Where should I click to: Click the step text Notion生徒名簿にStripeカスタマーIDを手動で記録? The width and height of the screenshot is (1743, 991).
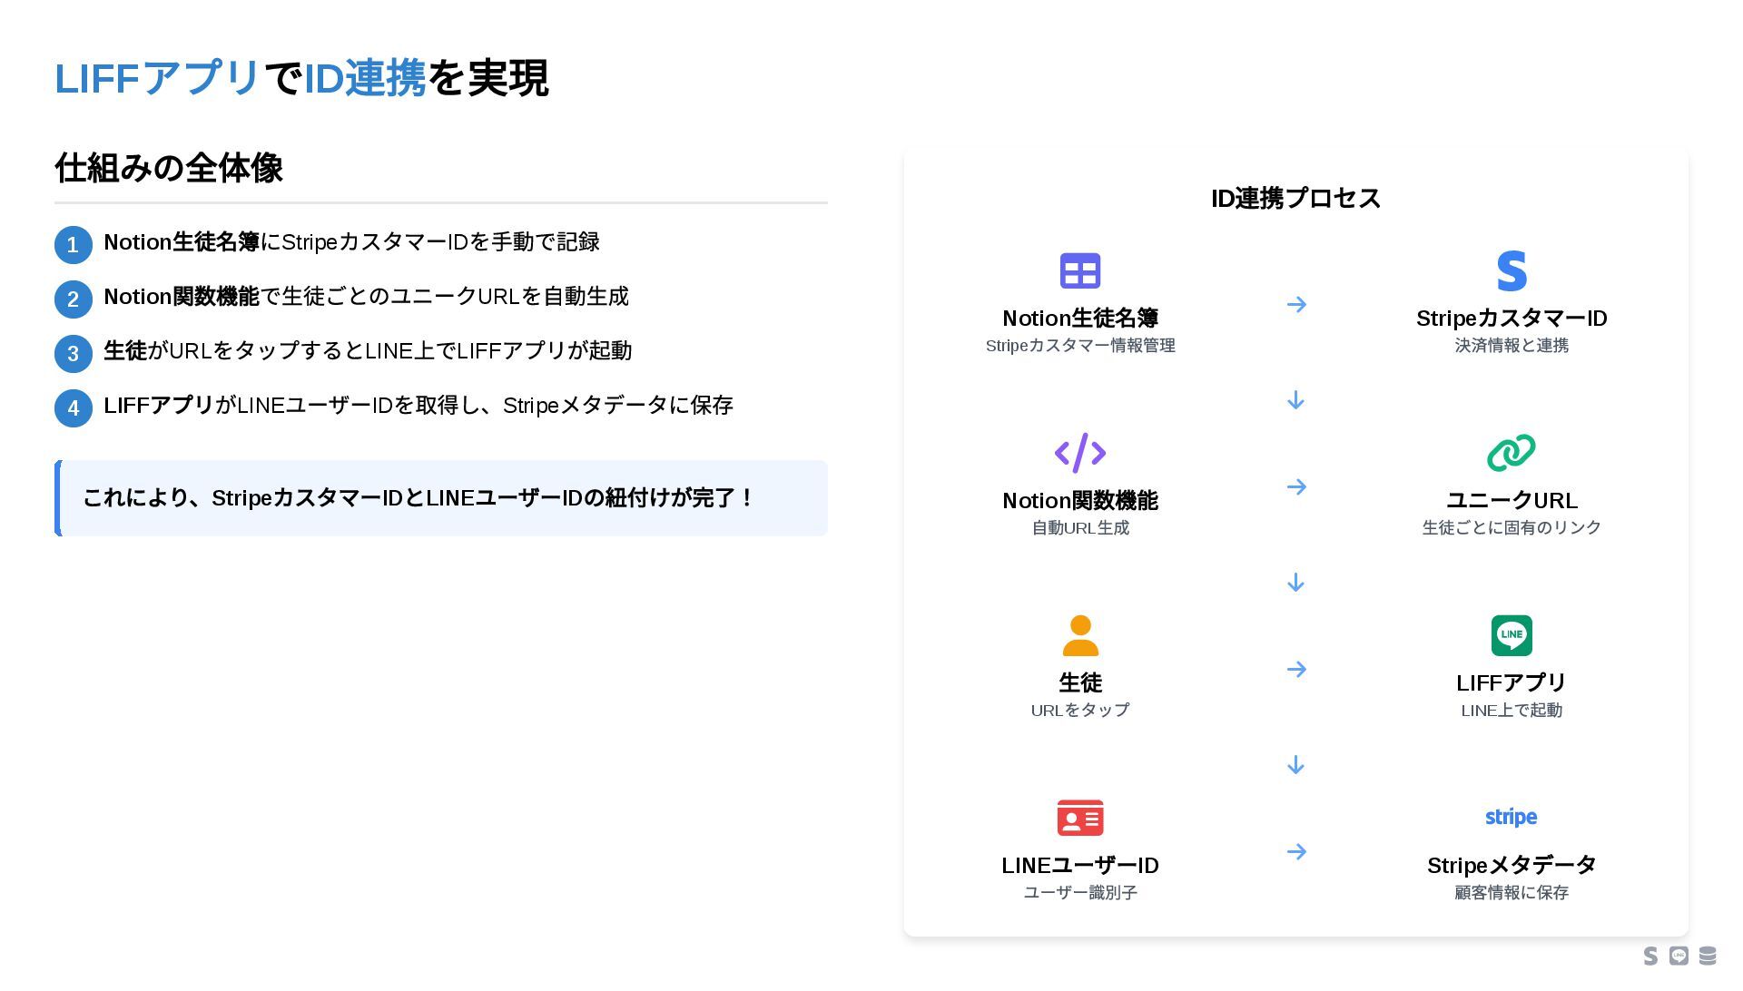click(352, 242)
